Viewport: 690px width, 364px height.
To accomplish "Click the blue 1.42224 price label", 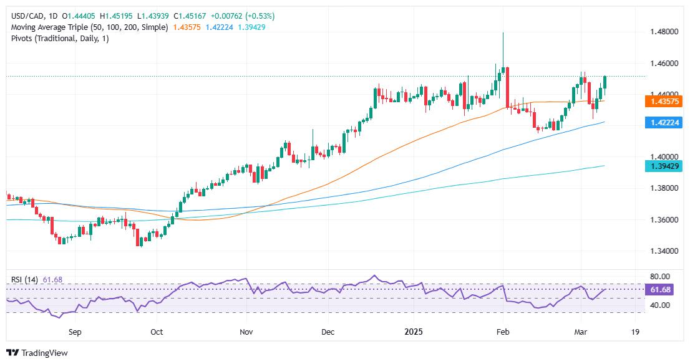I will click(x=664, y=123).
